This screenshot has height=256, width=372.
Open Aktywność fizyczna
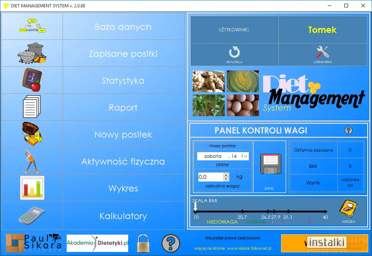123,162
